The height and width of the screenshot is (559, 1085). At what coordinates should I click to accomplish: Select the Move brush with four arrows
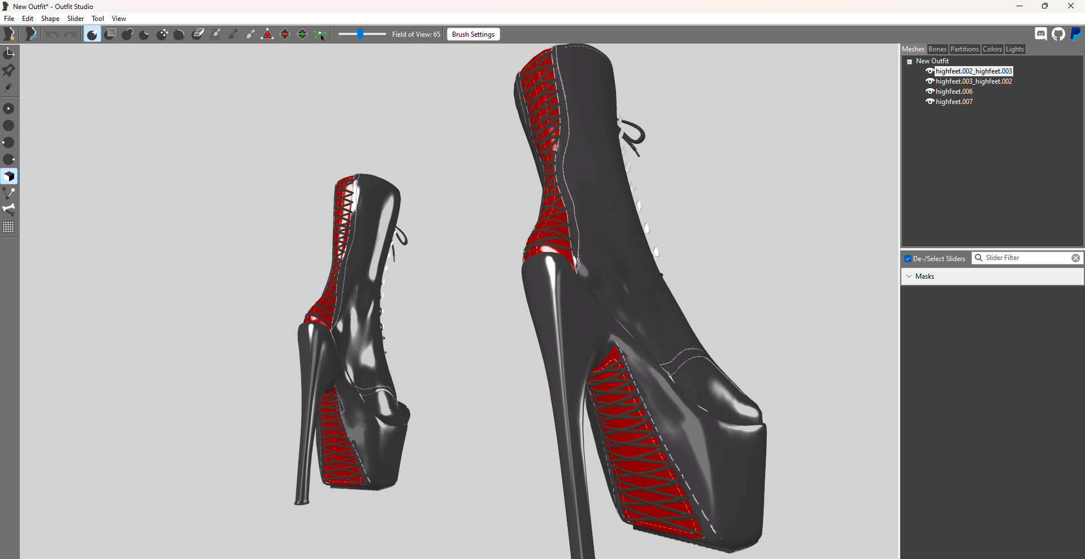pos(162,34)
